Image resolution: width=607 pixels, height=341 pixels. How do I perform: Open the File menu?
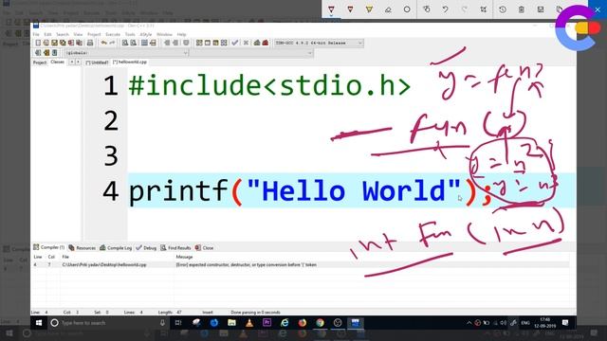[36, 34]
